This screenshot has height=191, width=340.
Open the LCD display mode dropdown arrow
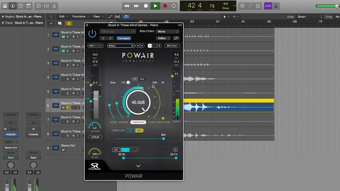[235, 6]
